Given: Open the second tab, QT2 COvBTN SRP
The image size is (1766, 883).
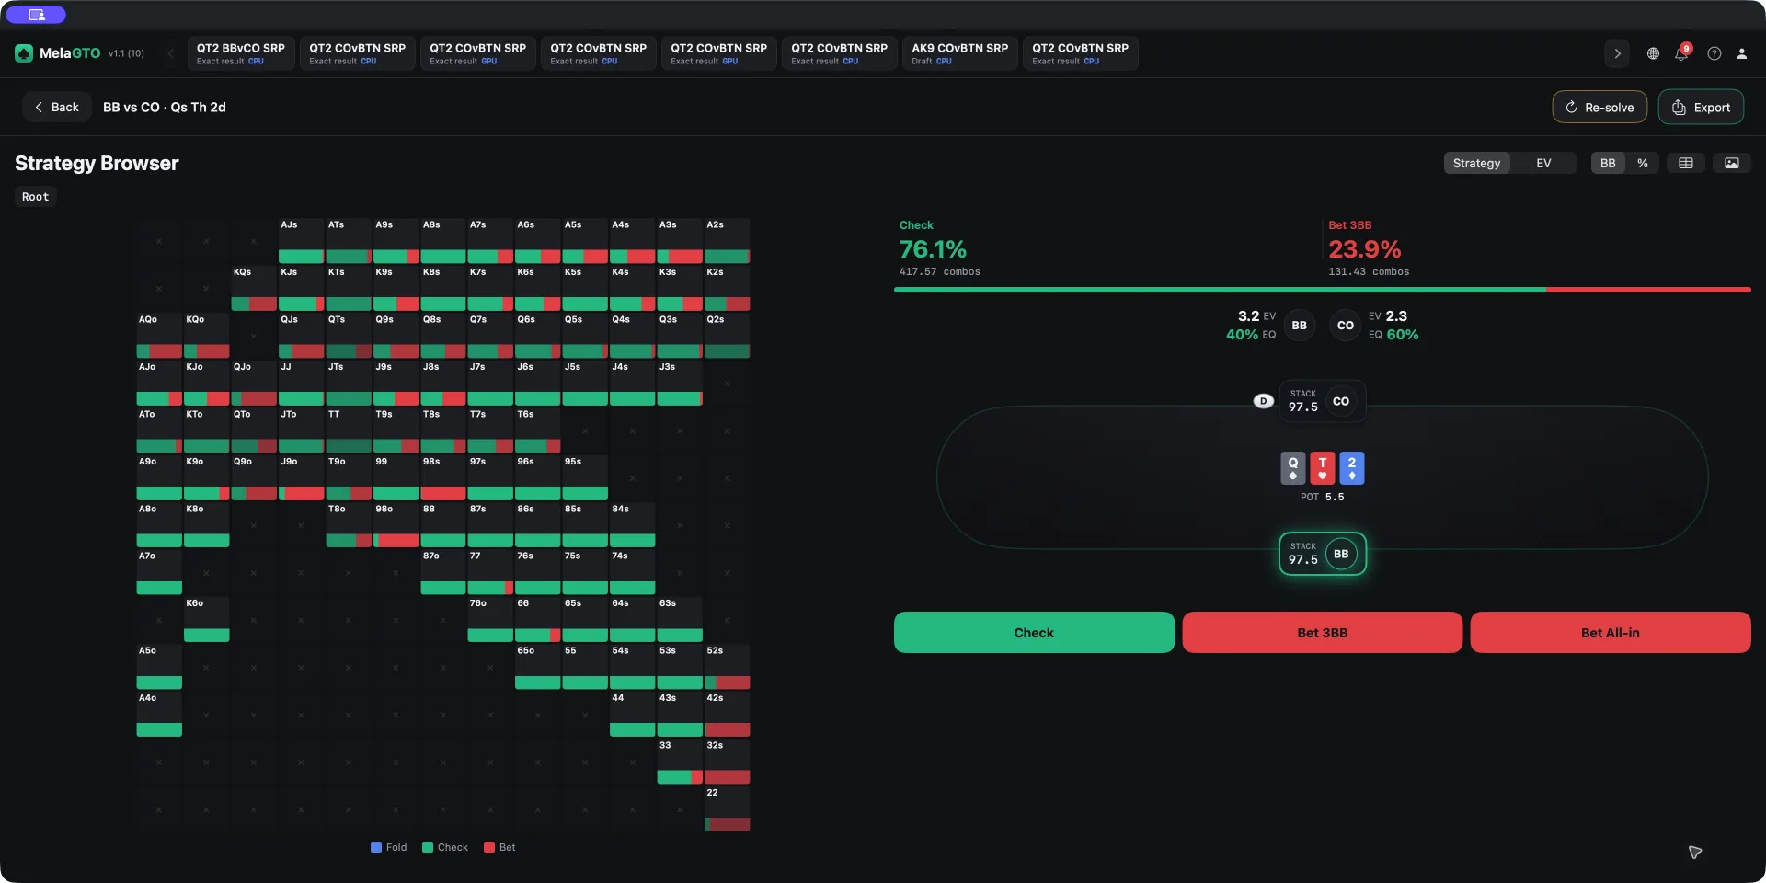Looking at the screenshot, I should pyautogui.click(x=358, y=53).
